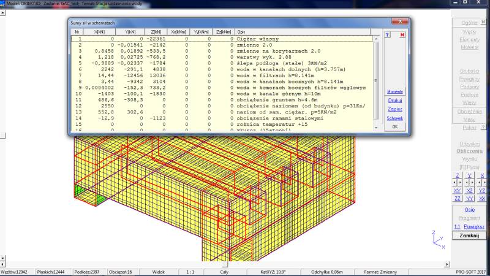The image size is (490, 276).
Task: Click the M icon beside Ogólne
Action: (x=483, y=22)
